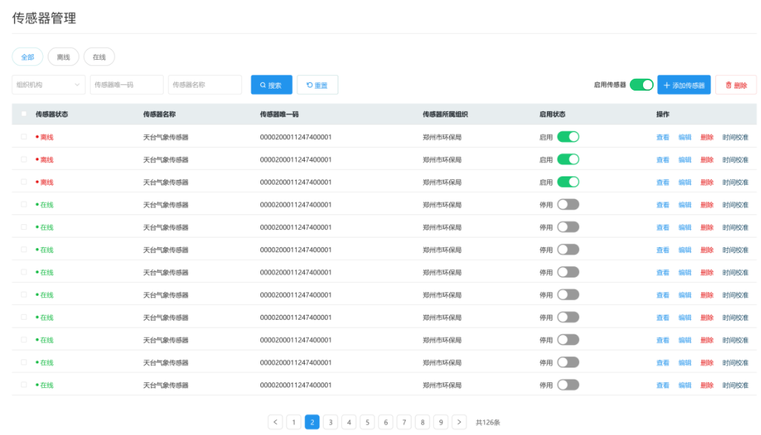
Task: Select the All filter tab
Action: click(27, 57)
